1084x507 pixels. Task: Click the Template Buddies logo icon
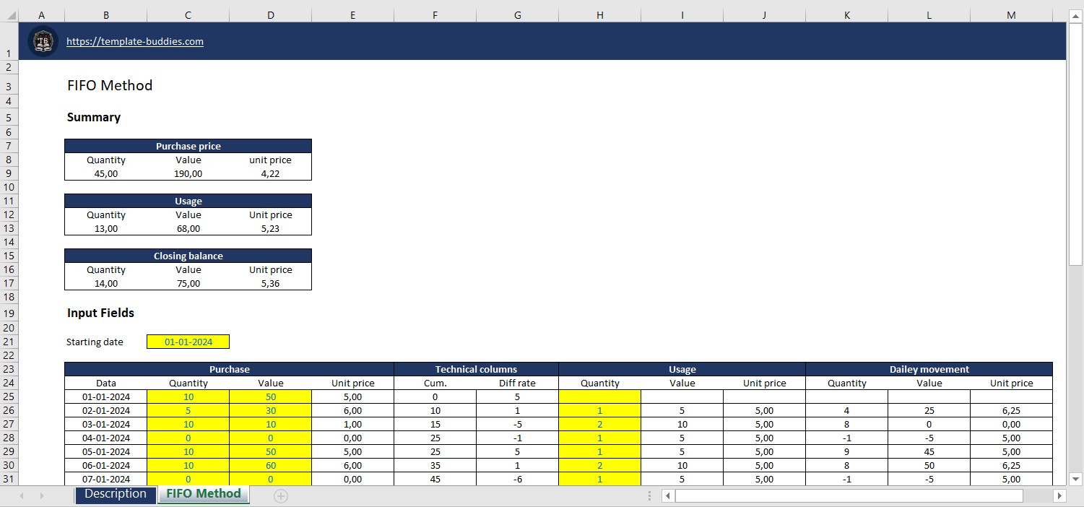click(43, 41)
